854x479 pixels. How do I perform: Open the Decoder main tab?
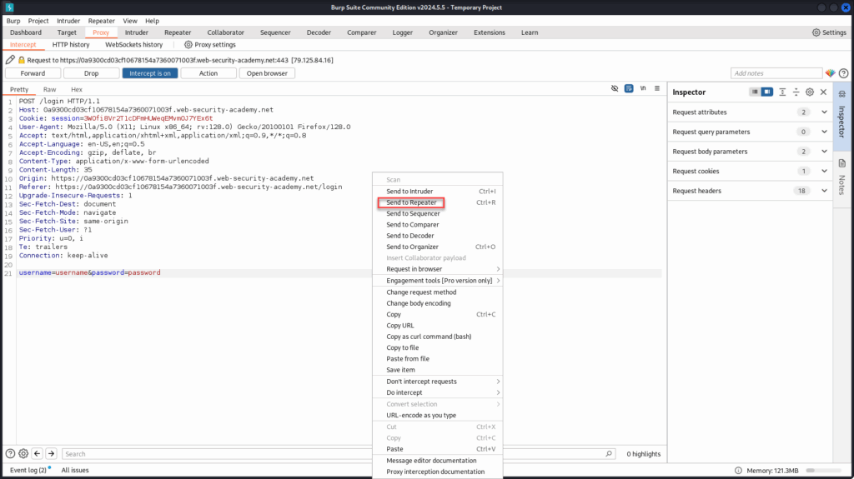coord(319,32)
